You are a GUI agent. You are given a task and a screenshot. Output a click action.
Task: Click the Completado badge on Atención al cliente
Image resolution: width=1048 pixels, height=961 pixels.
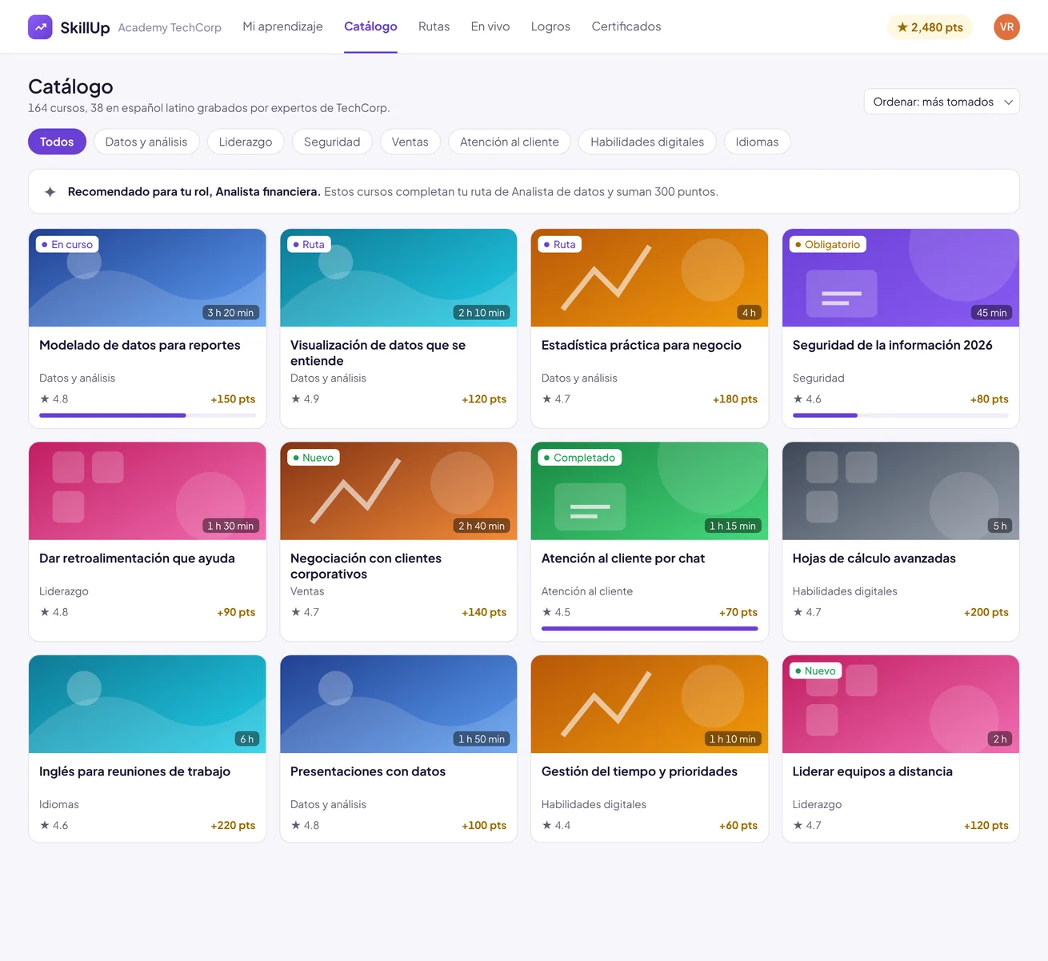pyautogui.click(x=580, y=458)
